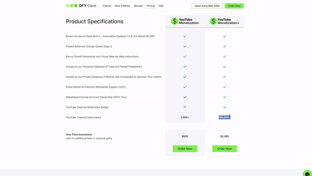This screenshot has height=176, width=312.
Task: Click dollar icon beside YouTube Monetization heading
Action: tap(174, 21)
